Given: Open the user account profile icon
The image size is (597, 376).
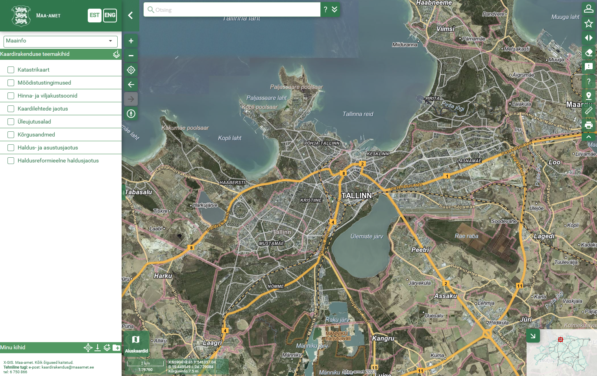Looking at the screenshot, I should [589, 9].
